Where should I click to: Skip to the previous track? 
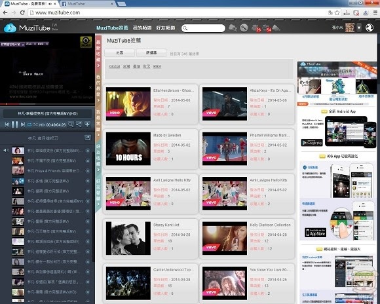[x=7, y=124]
